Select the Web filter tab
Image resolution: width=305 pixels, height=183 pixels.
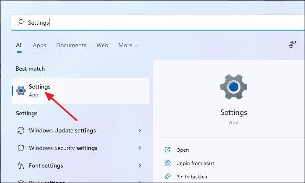click(102, 45)
